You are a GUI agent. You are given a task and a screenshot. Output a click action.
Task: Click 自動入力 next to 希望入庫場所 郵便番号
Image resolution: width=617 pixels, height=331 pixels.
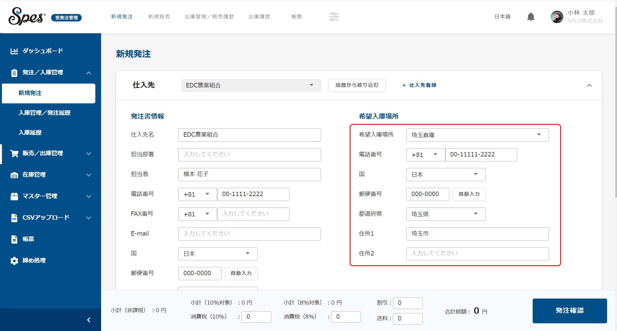click(x=469, y=194)
